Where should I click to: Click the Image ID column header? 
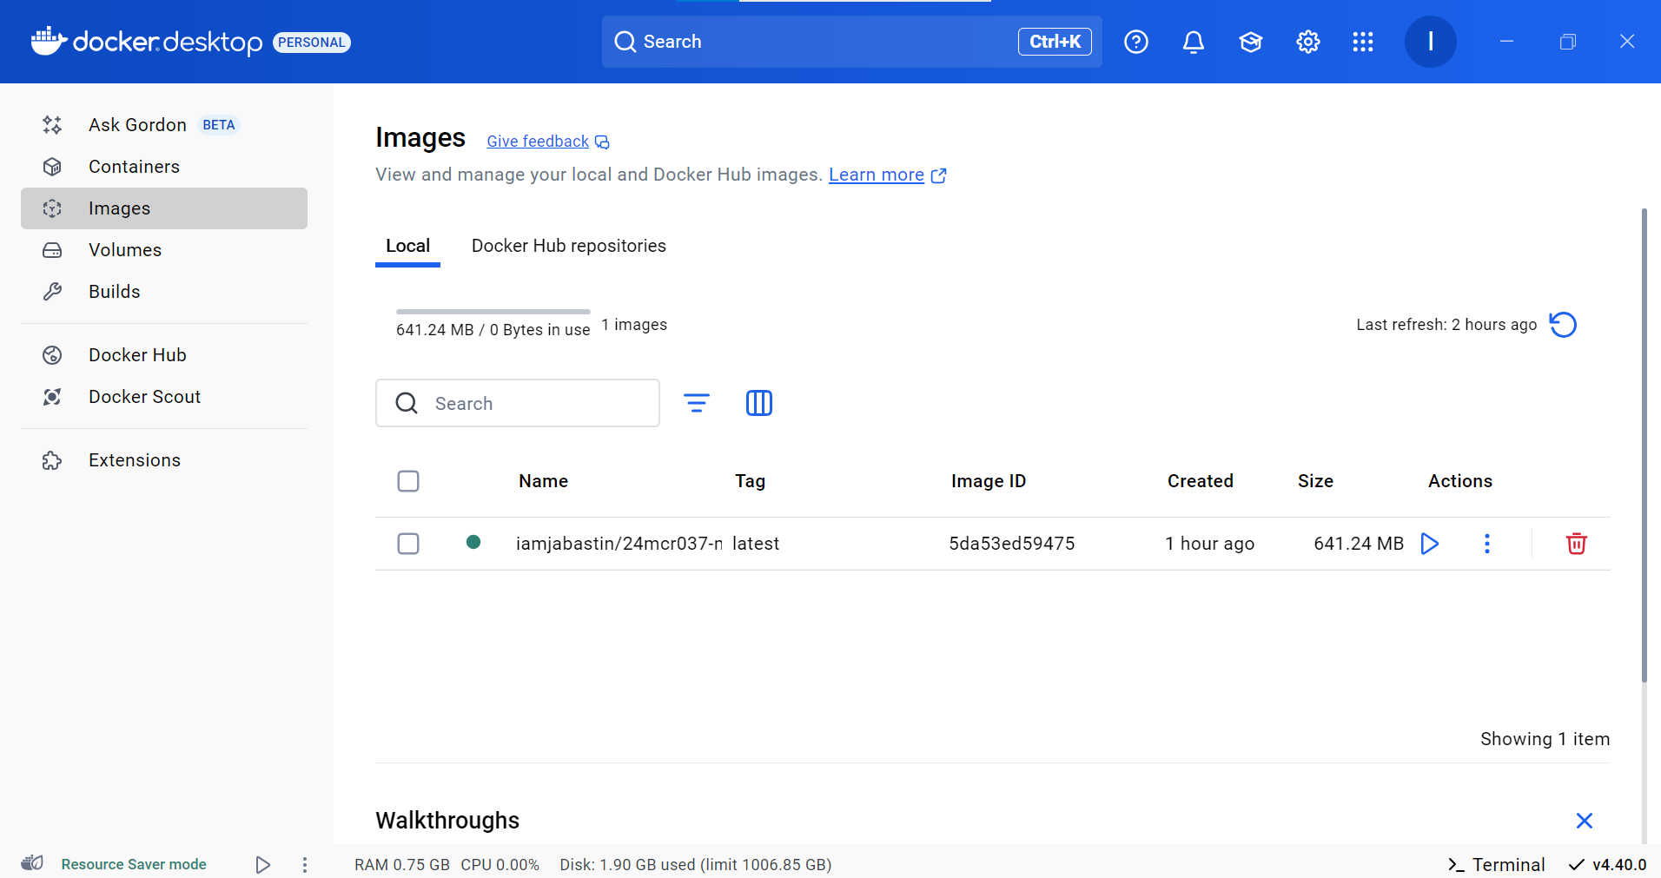tap(989, 481)
